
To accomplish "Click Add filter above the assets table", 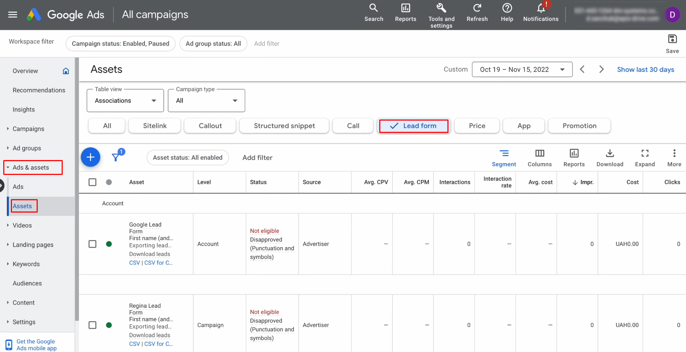I will click(257, 158).
